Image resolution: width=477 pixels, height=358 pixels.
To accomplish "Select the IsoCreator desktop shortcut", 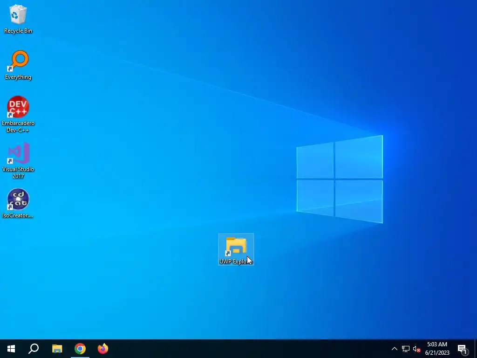I will (18, 203).
